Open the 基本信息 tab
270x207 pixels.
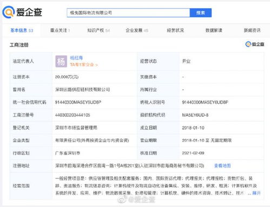coord(22,30)
